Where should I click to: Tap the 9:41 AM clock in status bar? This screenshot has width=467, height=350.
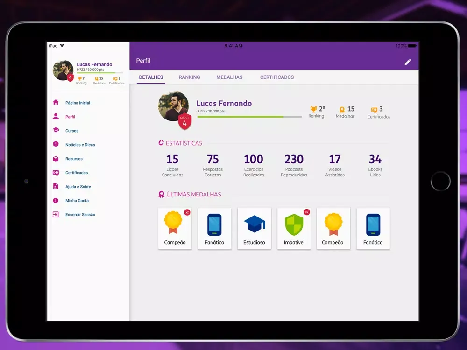(x=233, y=46)
